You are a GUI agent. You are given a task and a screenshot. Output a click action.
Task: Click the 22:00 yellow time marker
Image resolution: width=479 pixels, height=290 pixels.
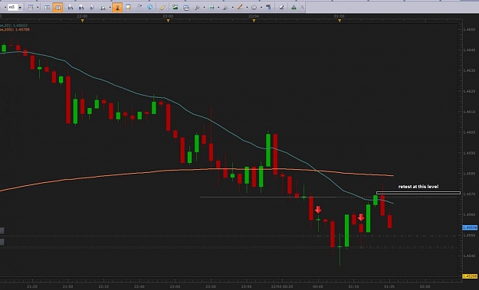[x=82, y=21]
